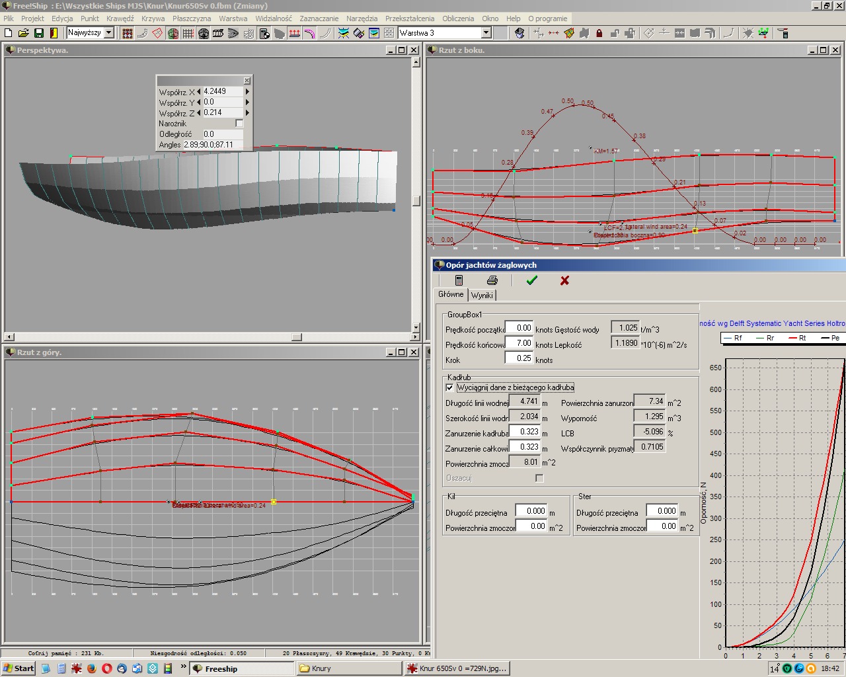Screen dimensions: 846x677
Task: Expand the Warstwa 3 layer dropdown
Action: 486,32
